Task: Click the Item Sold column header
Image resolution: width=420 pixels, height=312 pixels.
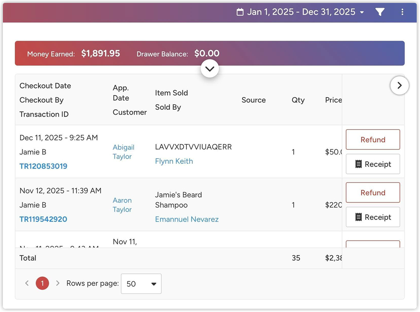Action: pos(171,93)
